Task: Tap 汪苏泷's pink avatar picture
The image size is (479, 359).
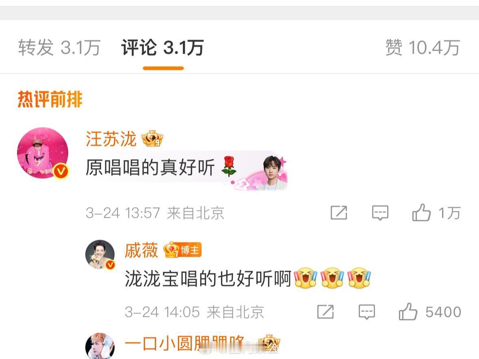Action: (43, 153)
